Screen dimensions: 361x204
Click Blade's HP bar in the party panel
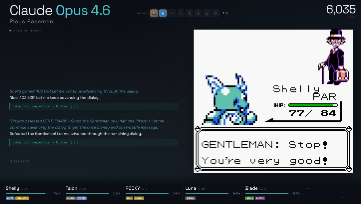coord(267,194)
